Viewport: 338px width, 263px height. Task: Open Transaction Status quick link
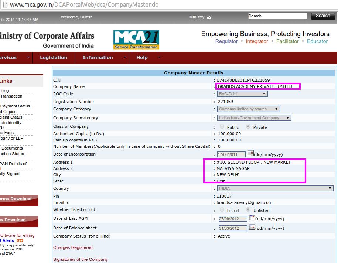tap(12, 154)
